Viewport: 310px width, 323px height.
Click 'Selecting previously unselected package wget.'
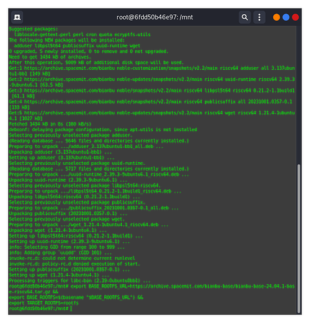(x=67, y=219)
